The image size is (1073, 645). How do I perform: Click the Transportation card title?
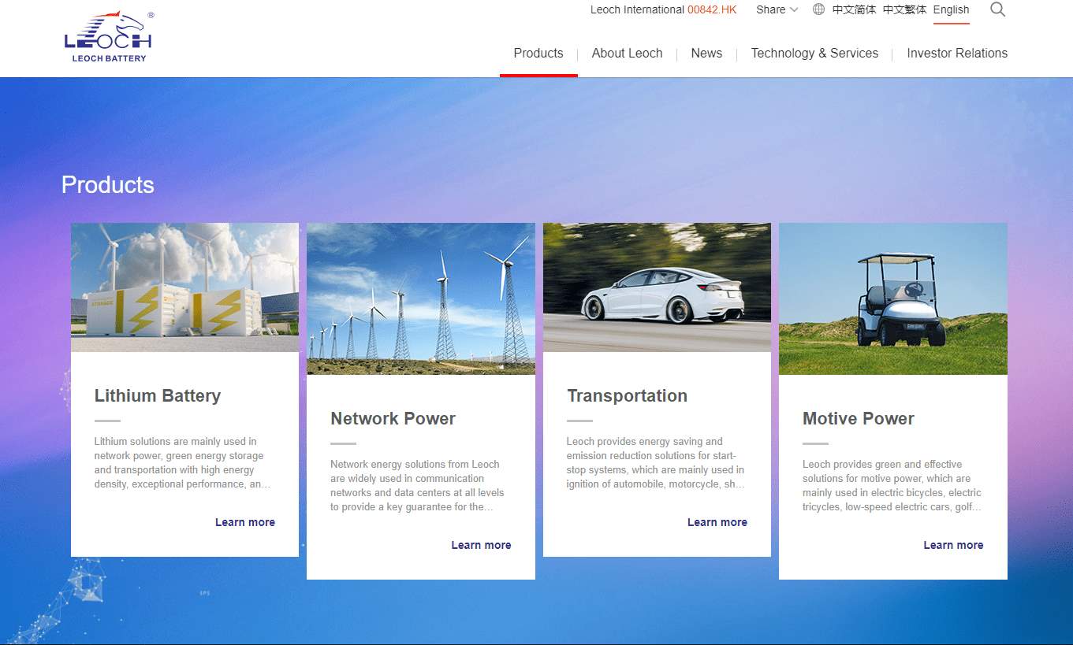(x=627, y=396)
